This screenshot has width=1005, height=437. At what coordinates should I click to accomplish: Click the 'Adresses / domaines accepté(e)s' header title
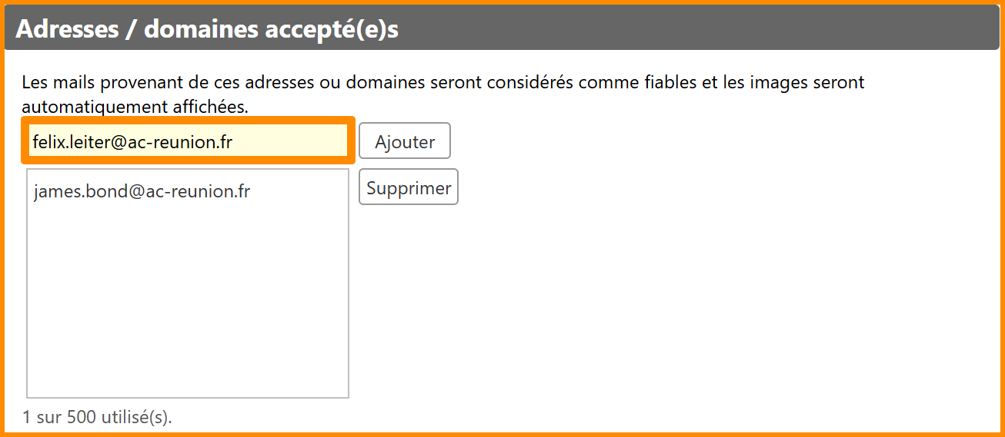tap(206, 29)
